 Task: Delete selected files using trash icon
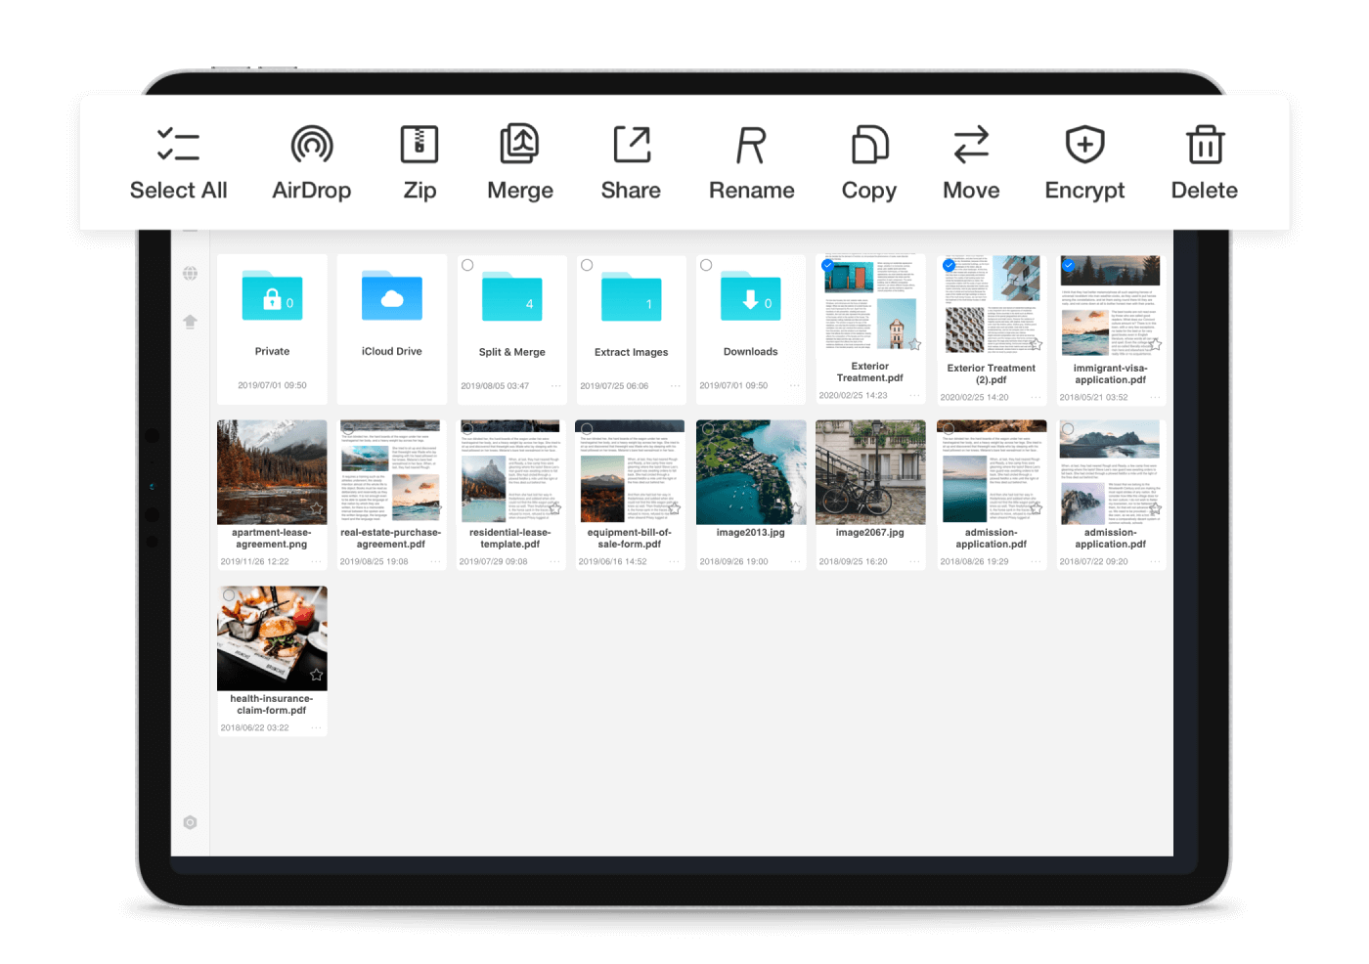coord(1204,146)
